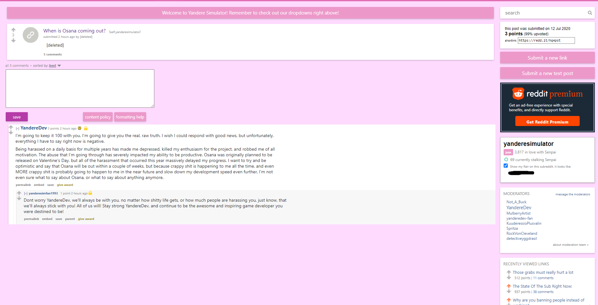Screen dimensions: 598x305
Task: Open moderator RockVonCleveland's profile
Action: point(522,233)
